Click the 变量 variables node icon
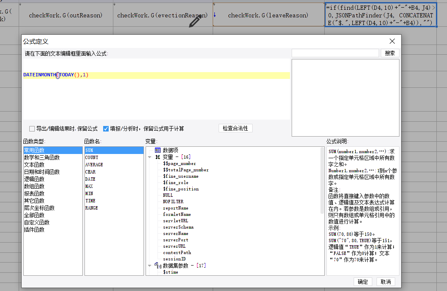 [x=157, y=157]
